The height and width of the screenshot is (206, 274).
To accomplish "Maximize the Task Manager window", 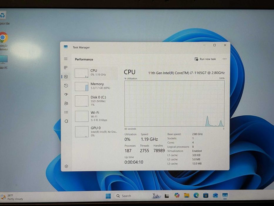I will pos(215,45).
